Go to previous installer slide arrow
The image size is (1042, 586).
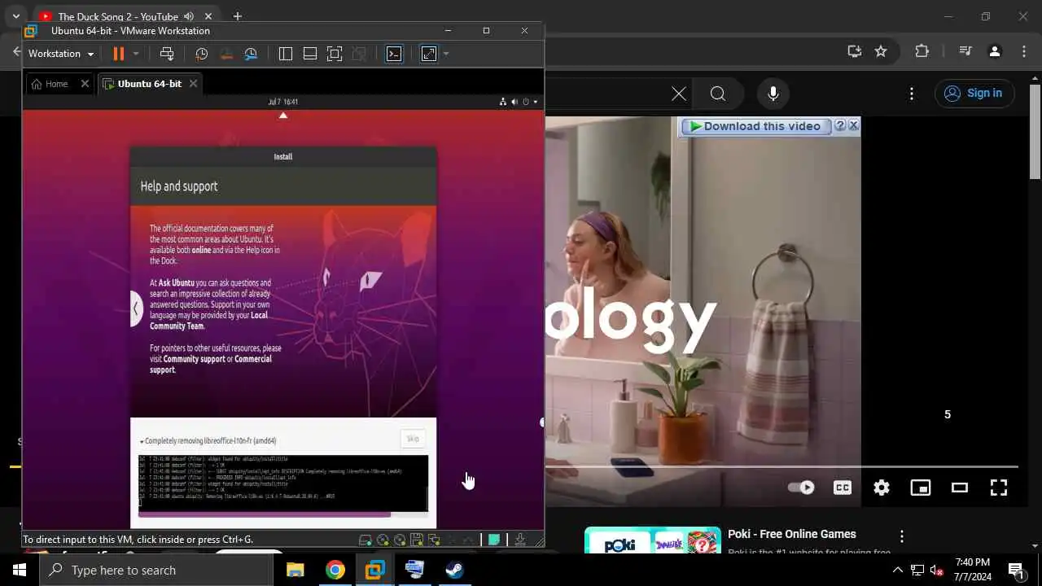click(136, 309)
